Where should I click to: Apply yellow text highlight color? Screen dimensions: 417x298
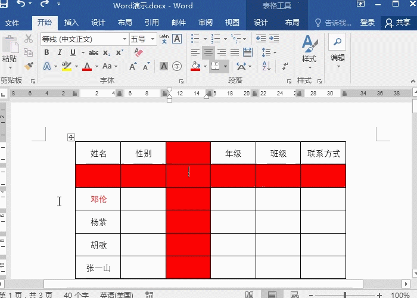(67, 66)
